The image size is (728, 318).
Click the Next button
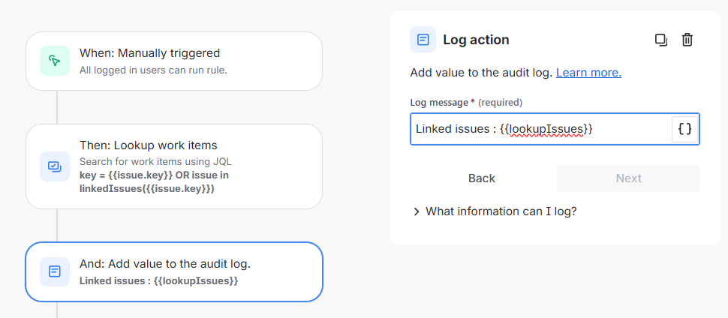[x=629, y=178]
